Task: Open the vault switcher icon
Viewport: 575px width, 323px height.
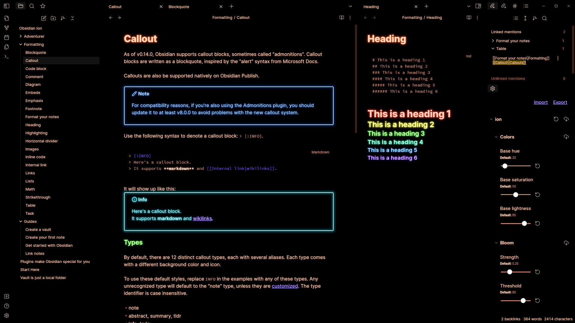Action: point(7,296)
